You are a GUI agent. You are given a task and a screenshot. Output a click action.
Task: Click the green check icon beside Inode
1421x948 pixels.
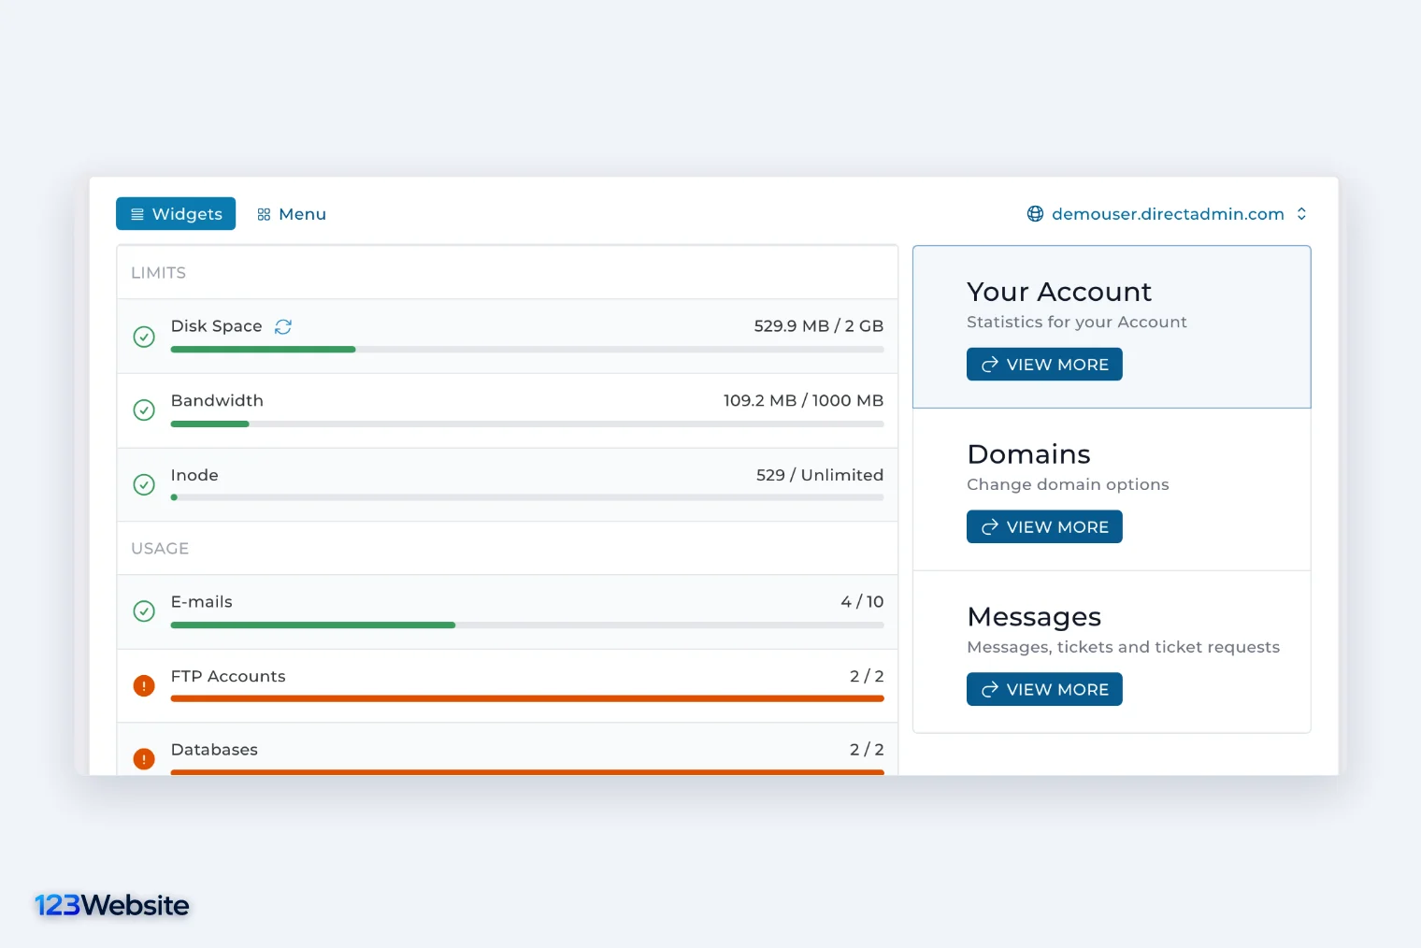point(144,484)
